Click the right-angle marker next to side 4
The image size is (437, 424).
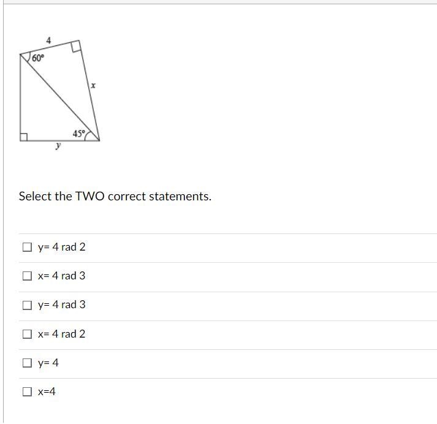tap(76, 46)
